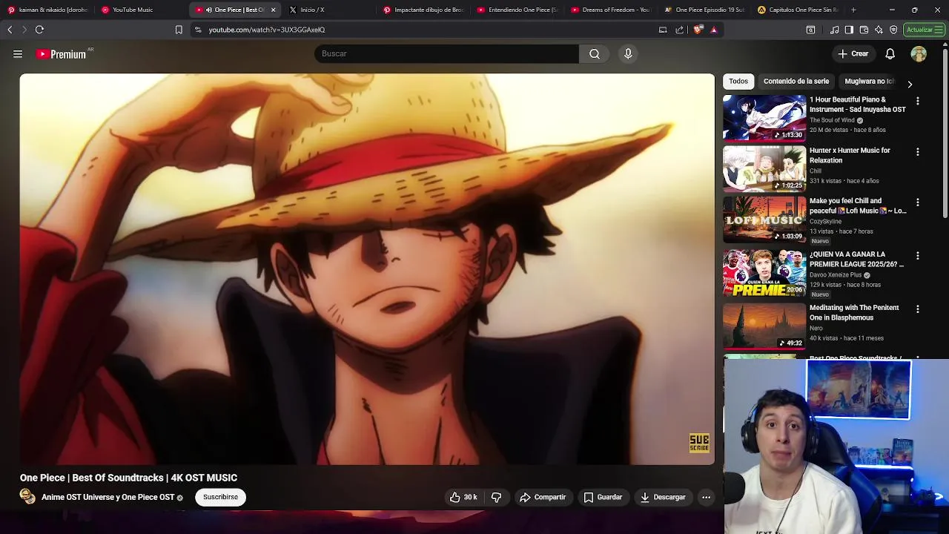Show more filter chips with right arrow
949x534 pixels.
point(910,84)
